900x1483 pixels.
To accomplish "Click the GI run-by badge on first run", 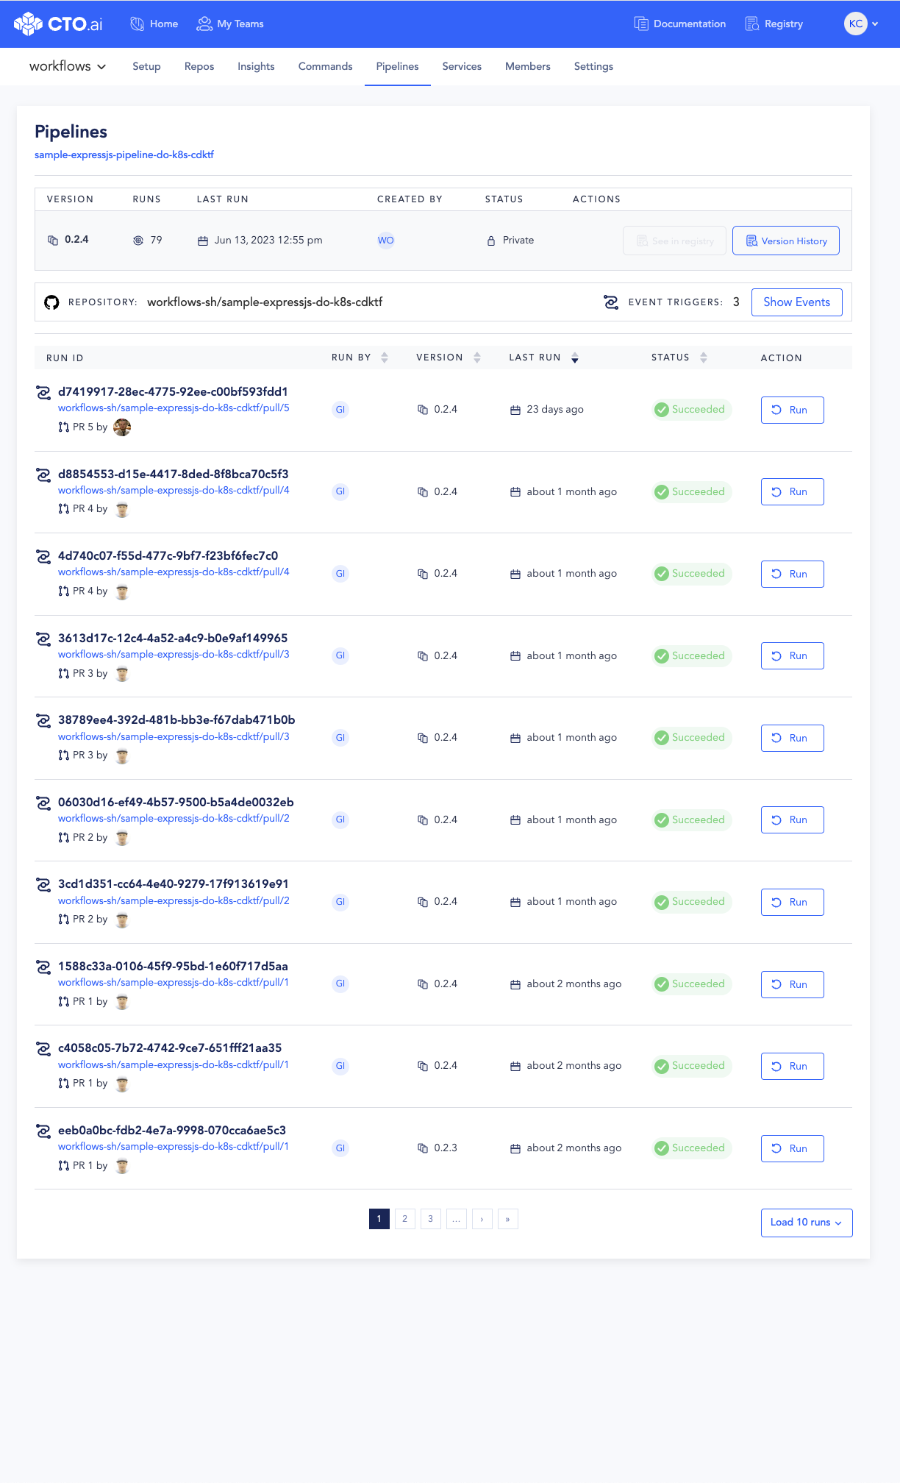I will coord(340,410).
